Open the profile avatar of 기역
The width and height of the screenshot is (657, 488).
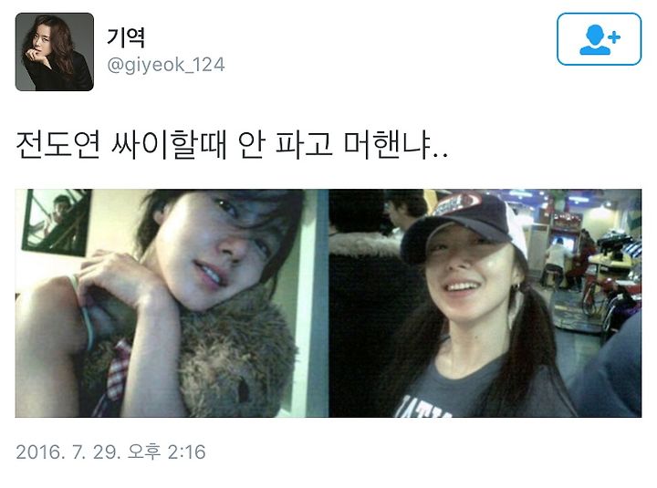(55, 52)
